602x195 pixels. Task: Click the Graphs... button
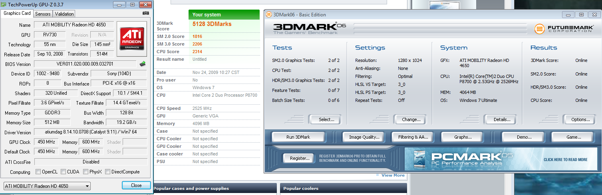point(463,137)
